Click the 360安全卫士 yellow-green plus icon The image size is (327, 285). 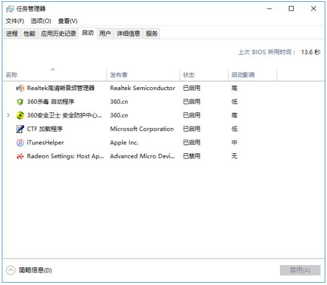(20, 115)
